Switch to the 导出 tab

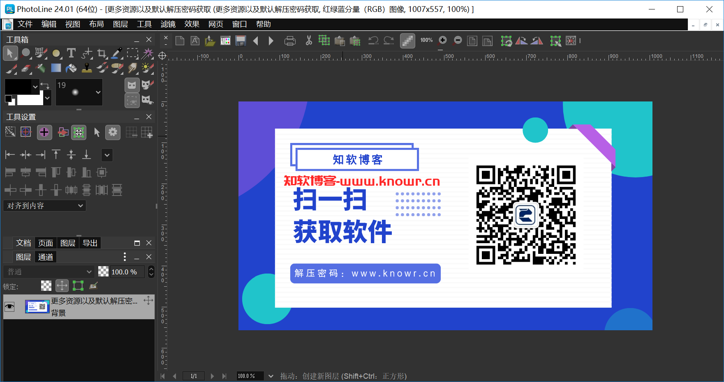(90, 243)
